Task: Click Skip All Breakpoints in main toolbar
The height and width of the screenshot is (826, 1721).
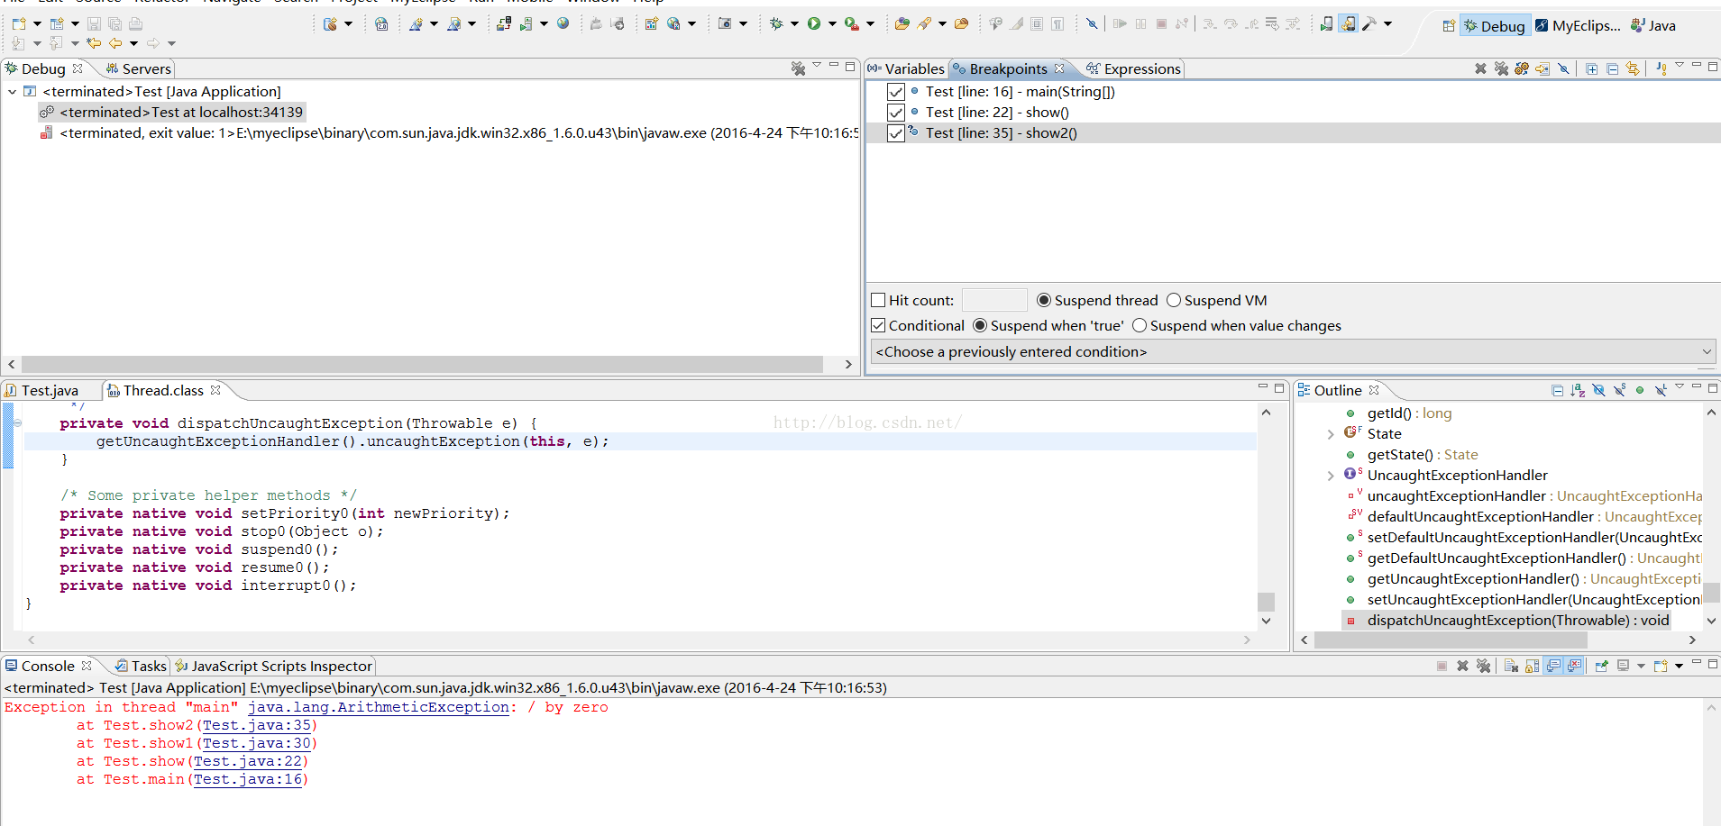Action: (1092, 24)
